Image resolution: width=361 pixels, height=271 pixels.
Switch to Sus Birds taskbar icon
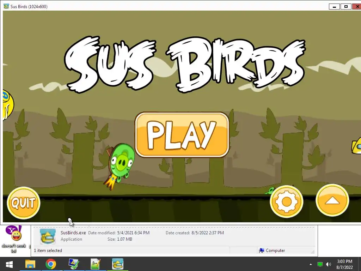click(118, 264)
